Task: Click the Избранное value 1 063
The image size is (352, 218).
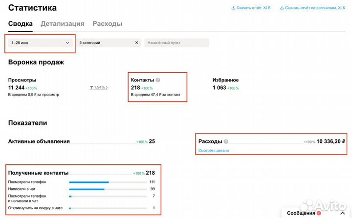Action: point(220,88)
